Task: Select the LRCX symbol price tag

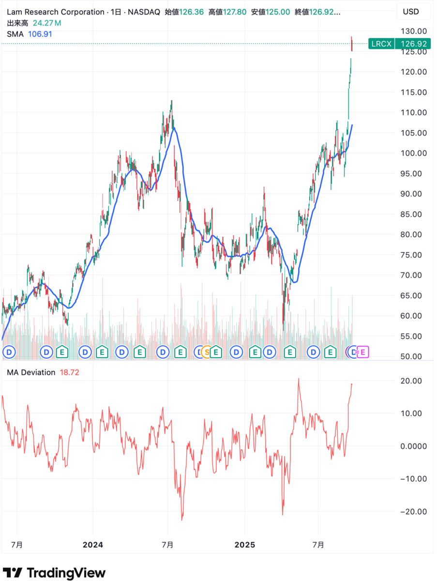Action: 381,44
